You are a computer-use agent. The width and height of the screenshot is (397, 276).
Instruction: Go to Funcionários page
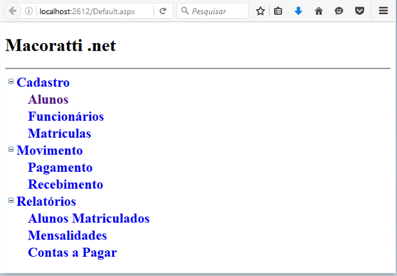click(x=66, y=116)
